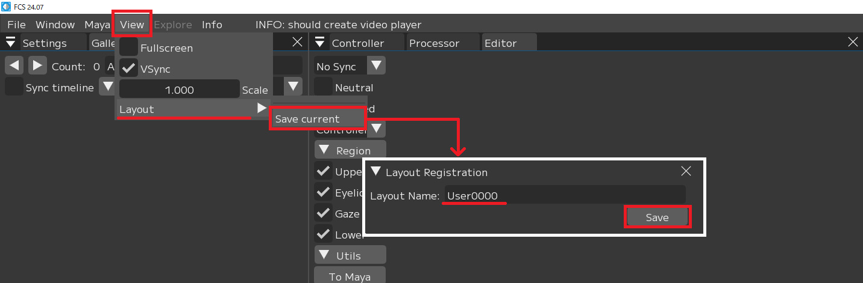Screen dimensions: 863x283
Task: Enable the Sync timeline checkbox
Action: click(x=14, y=87)
